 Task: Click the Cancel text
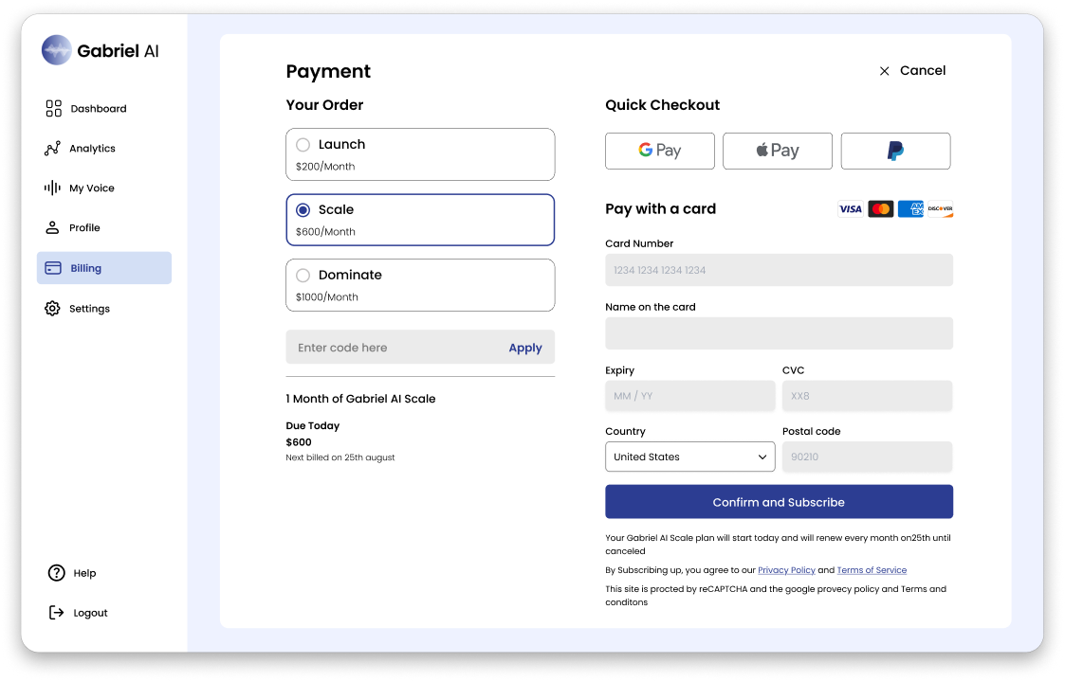(x=923, y=70)
